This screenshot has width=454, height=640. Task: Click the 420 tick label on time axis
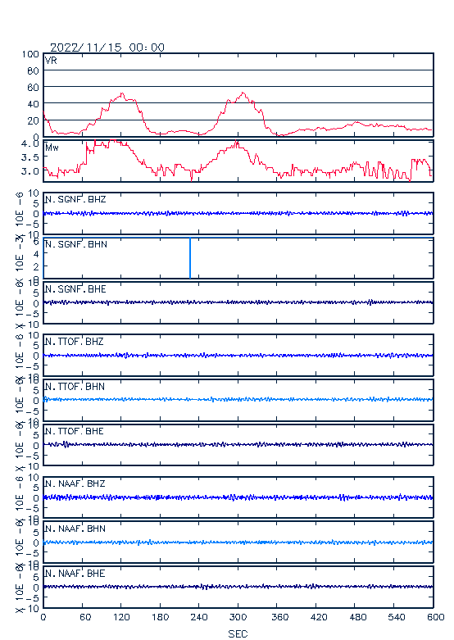point(319,617)
